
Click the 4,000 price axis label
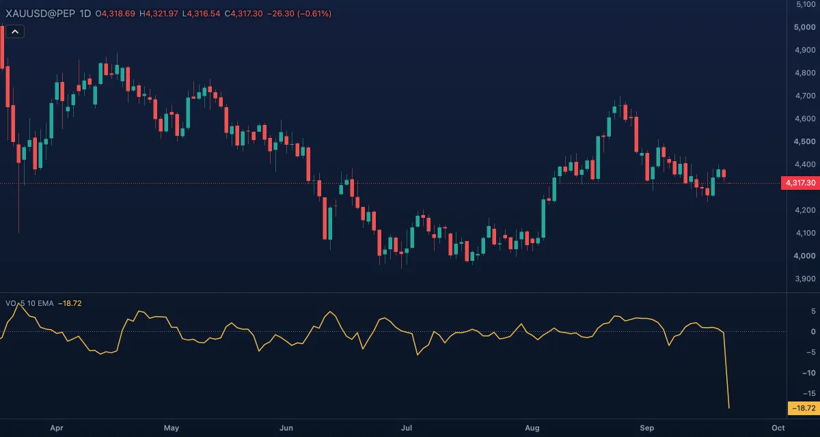pos(806,256)
